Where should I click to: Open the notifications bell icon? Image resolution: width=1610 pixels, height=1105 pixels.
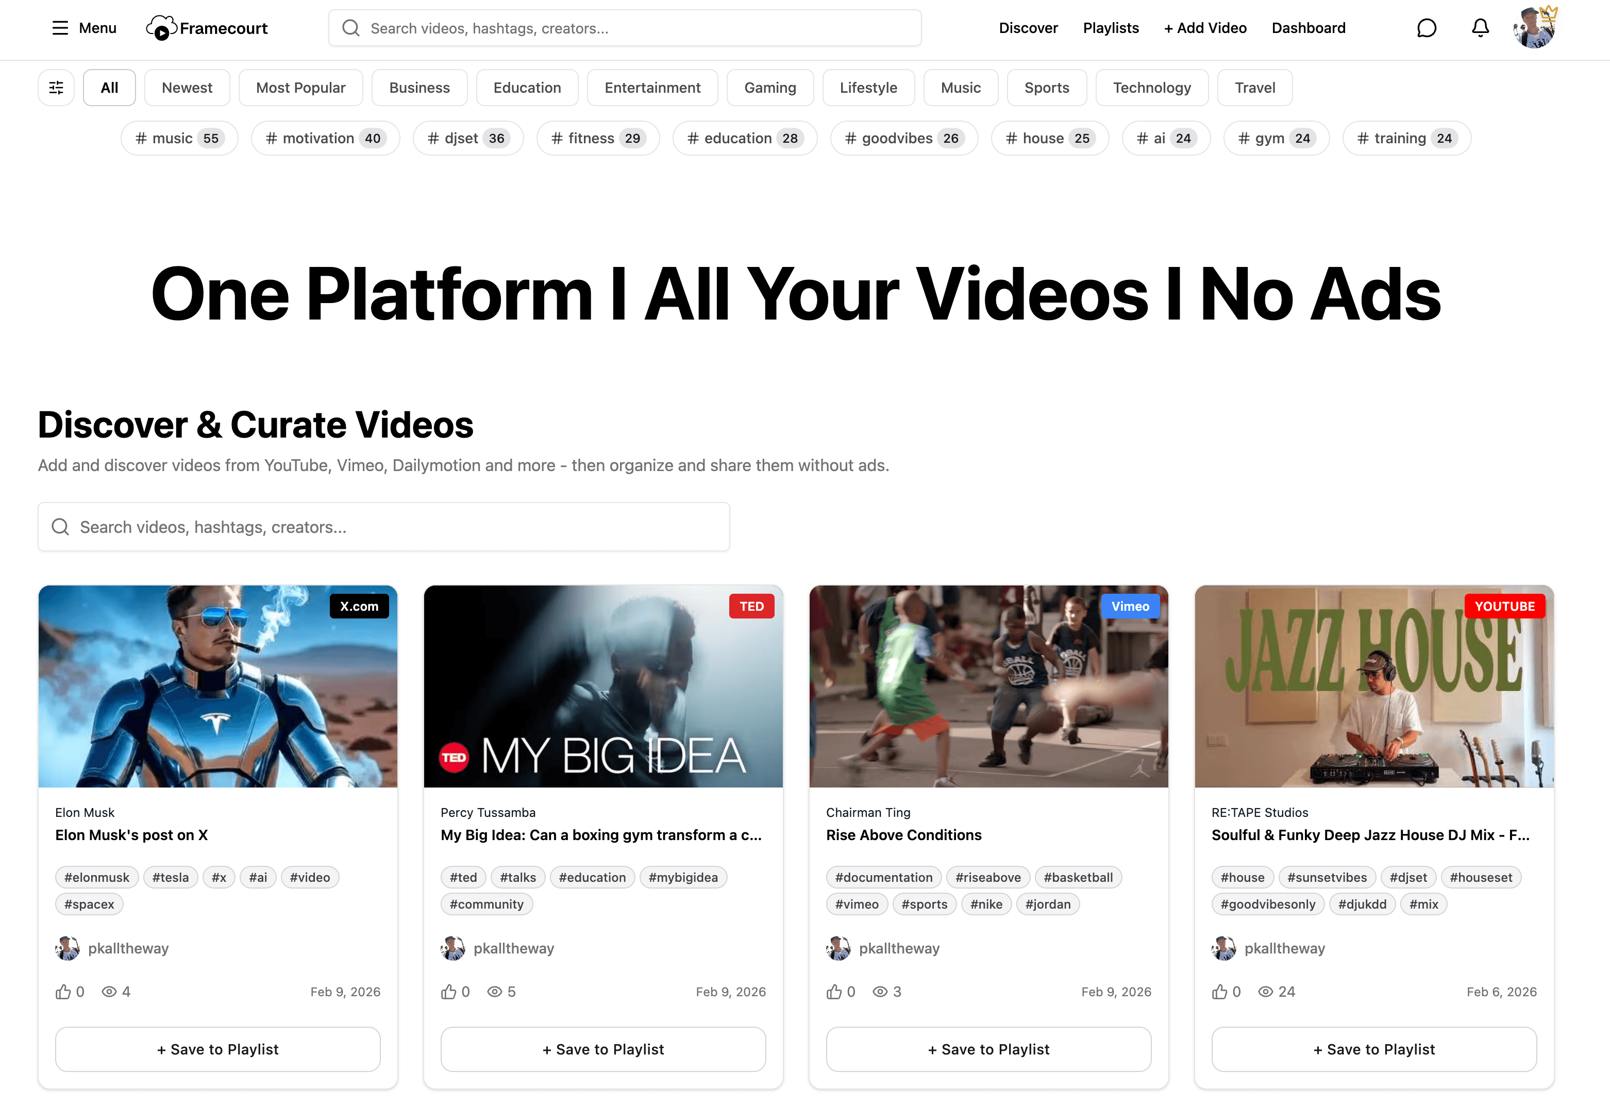1480,28
